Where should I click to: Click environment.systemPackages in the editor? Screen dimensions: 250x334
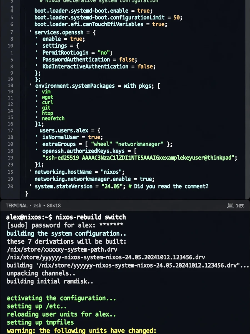75,86
